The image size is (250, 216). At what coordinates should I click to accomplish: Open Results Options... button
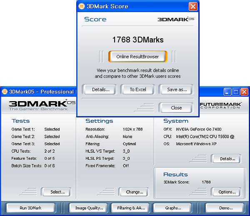pos(227,192)
